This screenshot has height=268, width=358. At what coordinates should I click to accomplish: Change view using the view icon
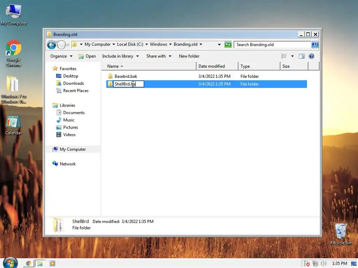click(x=284, y=56)
